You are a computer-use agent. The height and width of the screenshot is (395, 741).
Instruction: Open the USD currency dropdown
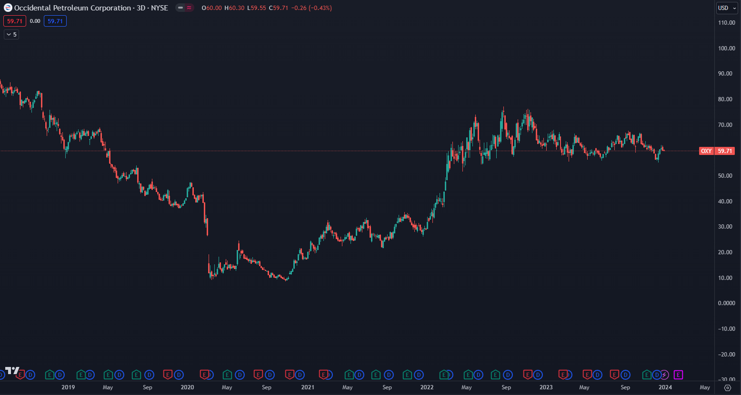pos(727,8)
